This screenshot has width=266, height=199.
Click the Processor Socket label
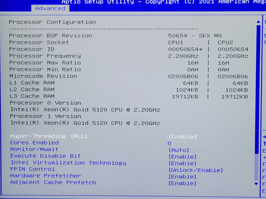39,42
